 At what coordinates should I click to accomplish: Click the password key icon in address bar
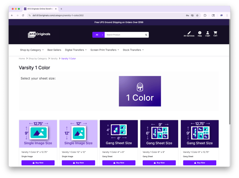point(187,15)
